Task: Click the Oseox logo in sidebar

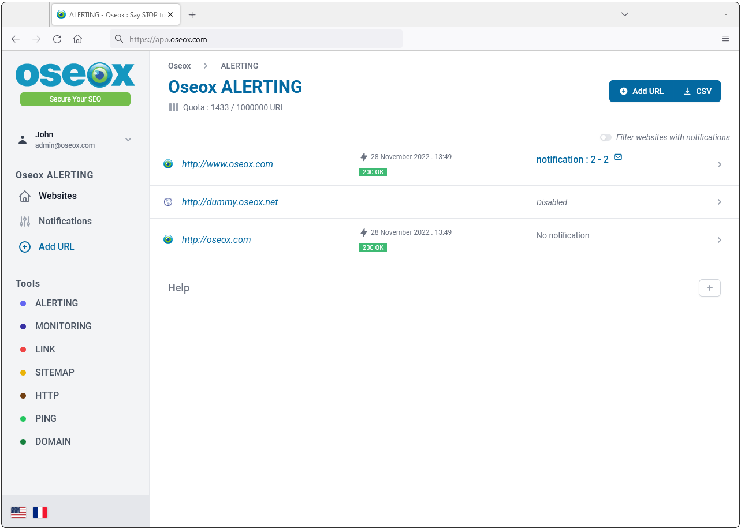Action: (x=75, y=75)
